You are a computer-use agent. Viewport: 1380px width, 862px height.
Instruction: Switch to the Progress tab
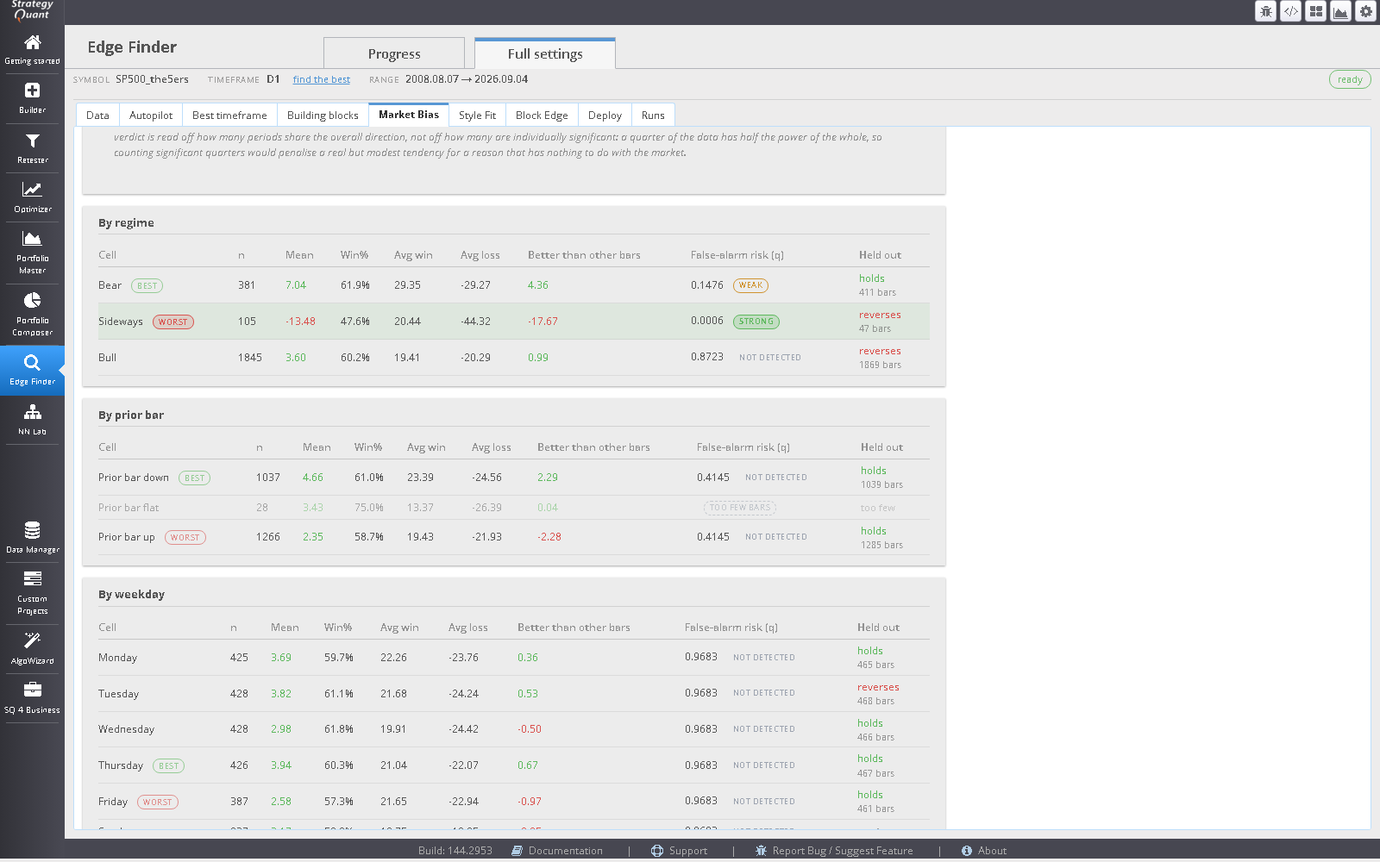pyautogui.click(x=394, y=53)
